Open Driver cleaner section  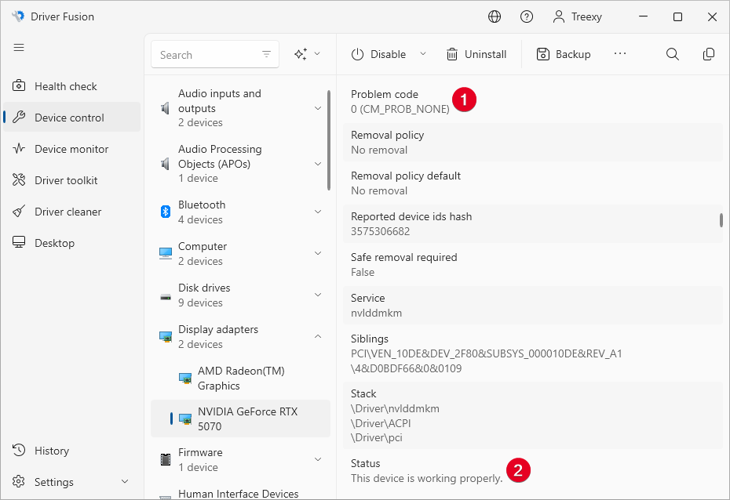coord(71,212)
